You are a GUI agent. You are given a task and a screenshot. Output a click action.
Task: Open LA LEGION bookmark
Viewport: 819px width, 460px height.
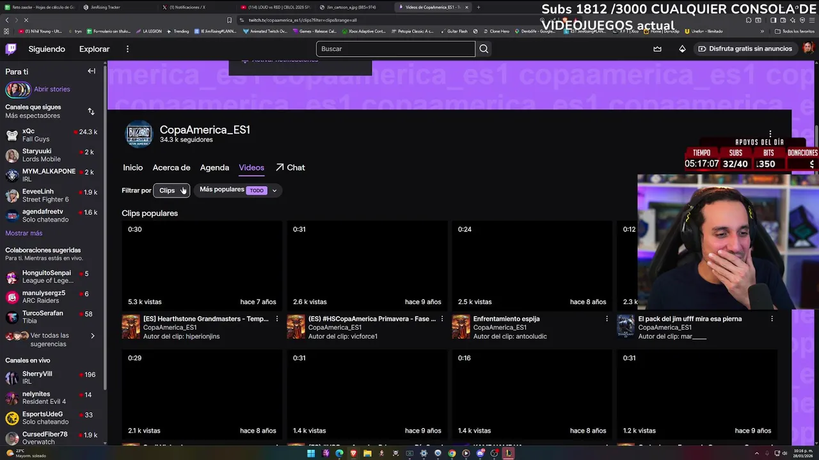[148, 31]
